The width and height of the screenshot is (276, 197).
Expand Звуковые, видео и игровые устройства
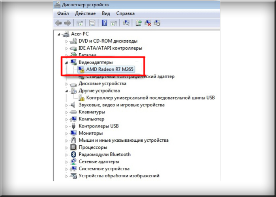(x=67, y=105)
